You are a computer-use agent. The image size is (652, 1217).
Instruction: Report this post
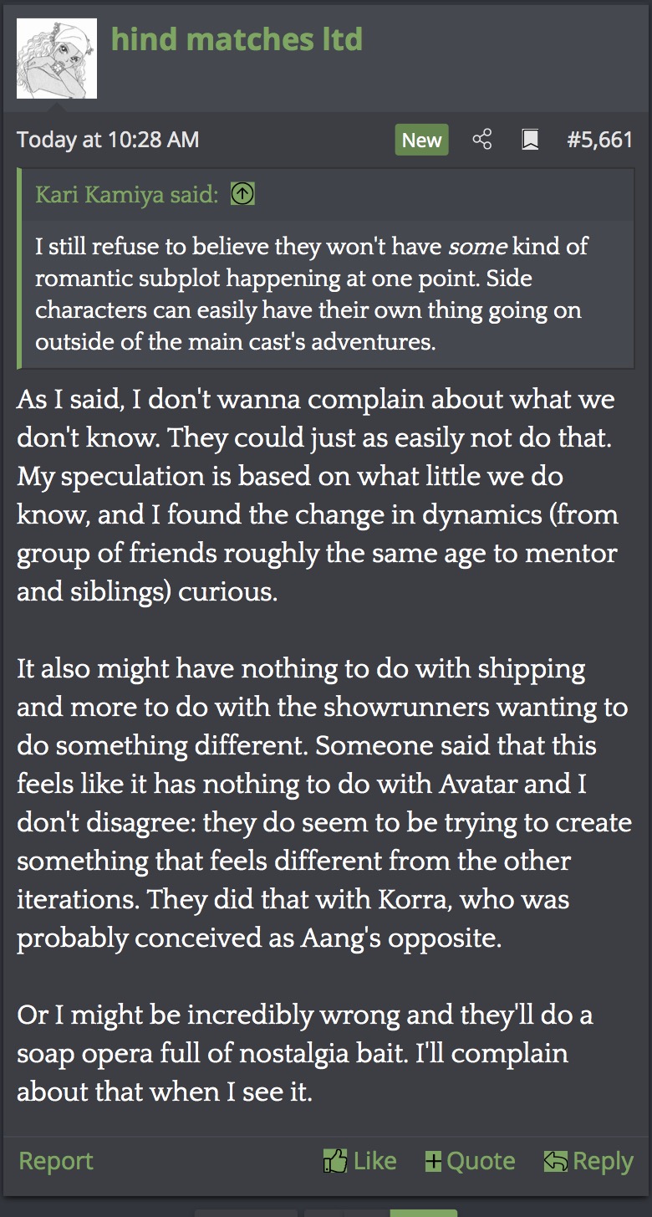tap(56, 1161)
